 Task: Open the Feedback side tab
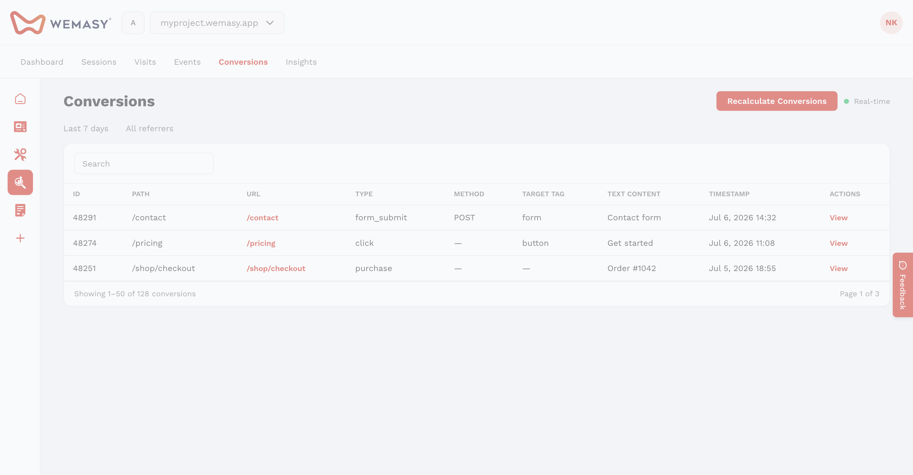click(x=903, y=285)
